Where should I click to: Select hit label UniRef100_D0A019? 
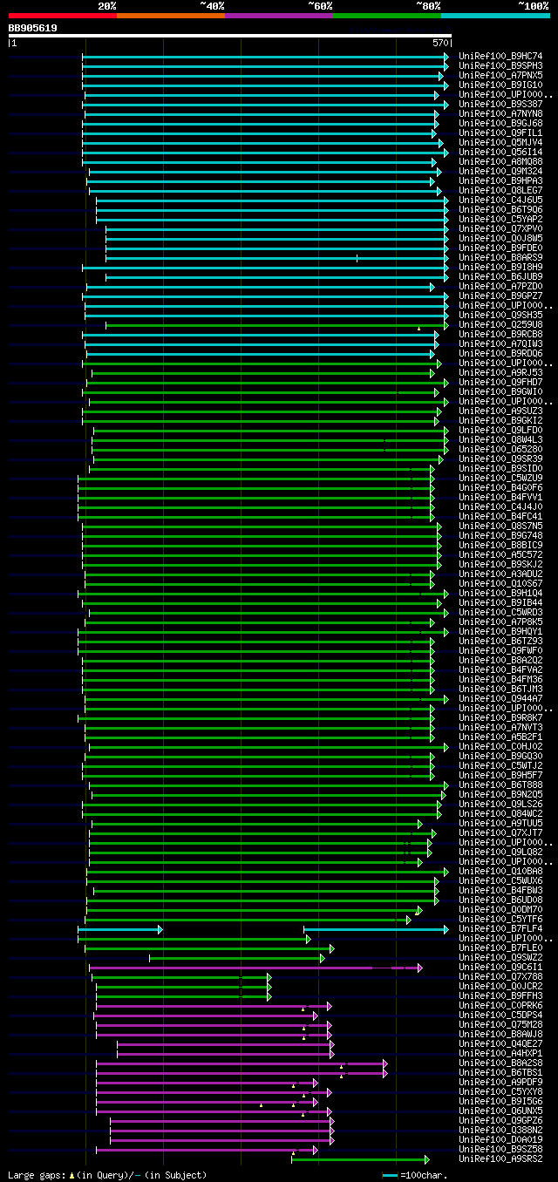(500, 1140)
